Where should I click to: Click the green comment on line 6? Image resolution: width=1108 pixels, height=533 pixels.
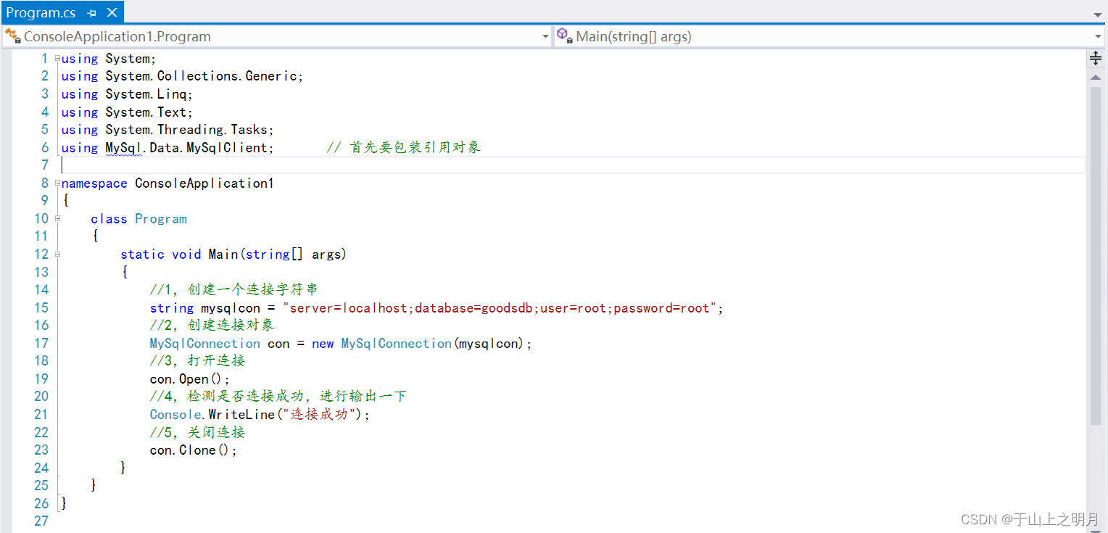(404, 148)
